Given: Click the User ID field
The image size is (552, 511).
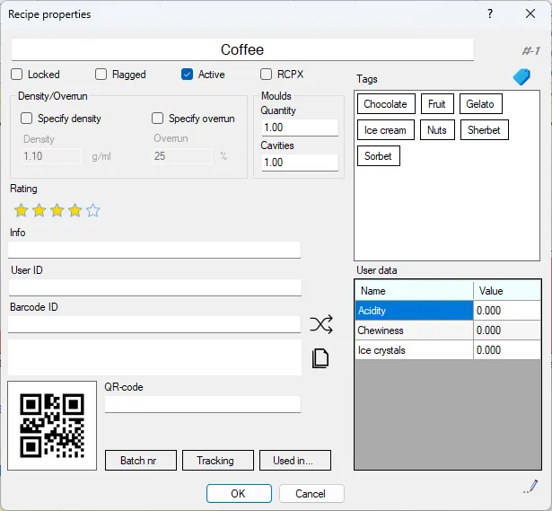Looking at the screenshot, I should [155, 287].
